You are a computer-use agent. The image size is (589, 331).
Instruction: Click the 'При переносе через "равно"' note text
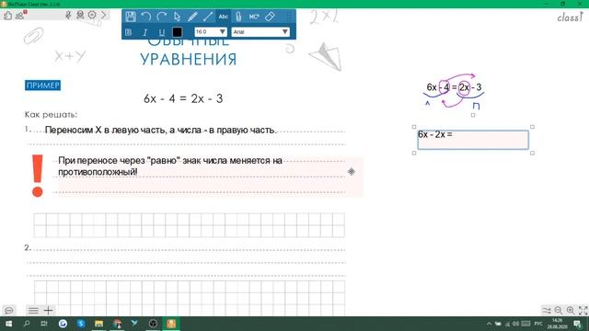click(170, 166)
